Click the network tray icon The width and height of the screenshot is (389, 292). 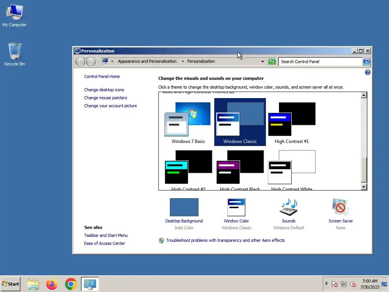[x=343, y=284]
